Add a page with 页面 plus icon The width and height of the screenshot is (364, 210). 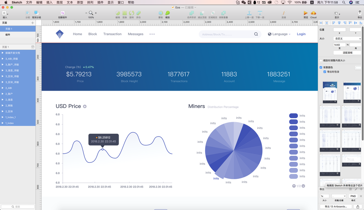click(33, 23)
